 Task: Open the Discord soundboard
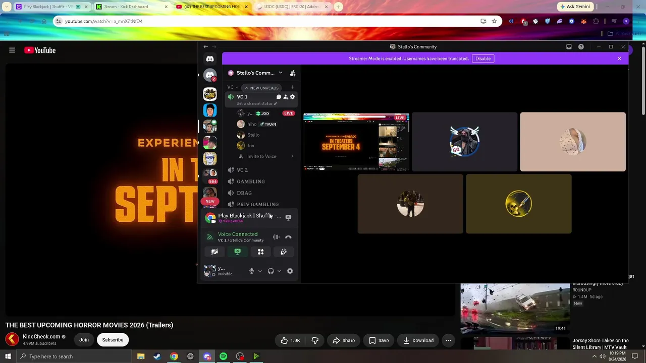tap(284, 252)
